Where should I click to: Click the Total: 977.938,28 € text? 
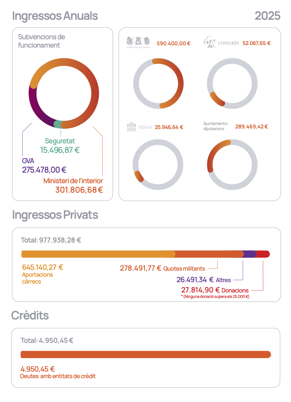tap(51, 240)
